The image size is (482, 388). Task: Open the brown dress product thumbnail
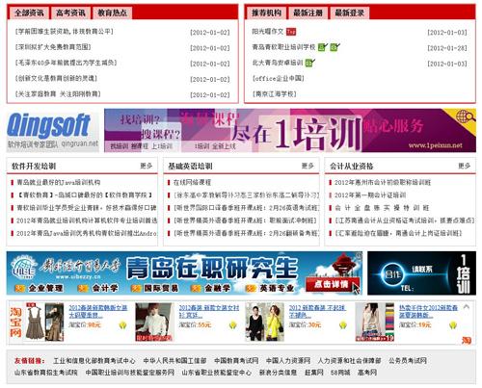pyautogui.click(x=44, y=322)
